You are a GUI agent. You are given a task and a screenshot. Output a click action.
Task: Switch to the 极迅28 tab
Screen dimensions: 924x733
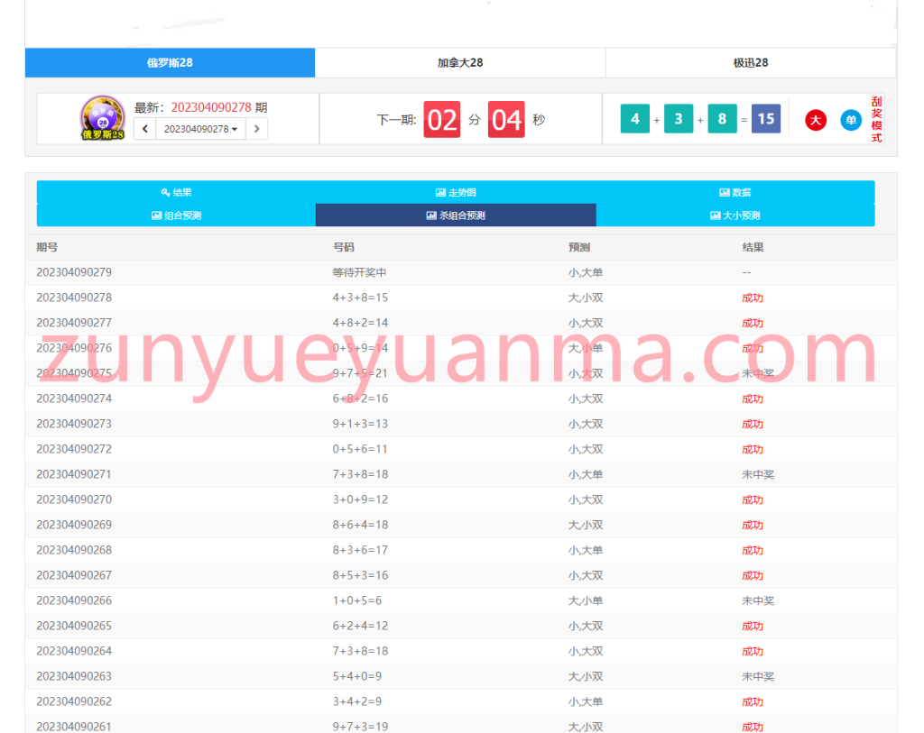point(750,62)
